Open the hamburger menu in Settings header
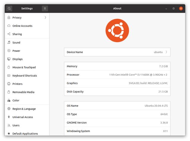The image size is (190, 141). [x=45, y=8]
